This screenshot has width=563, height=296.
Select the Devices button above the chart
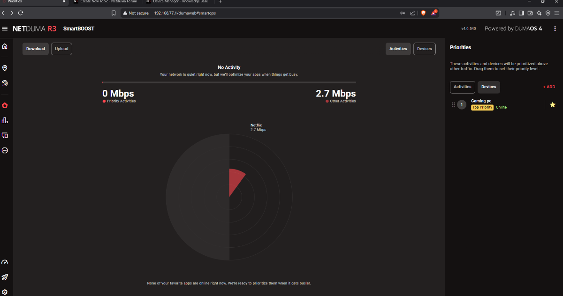tap(425, 49)
